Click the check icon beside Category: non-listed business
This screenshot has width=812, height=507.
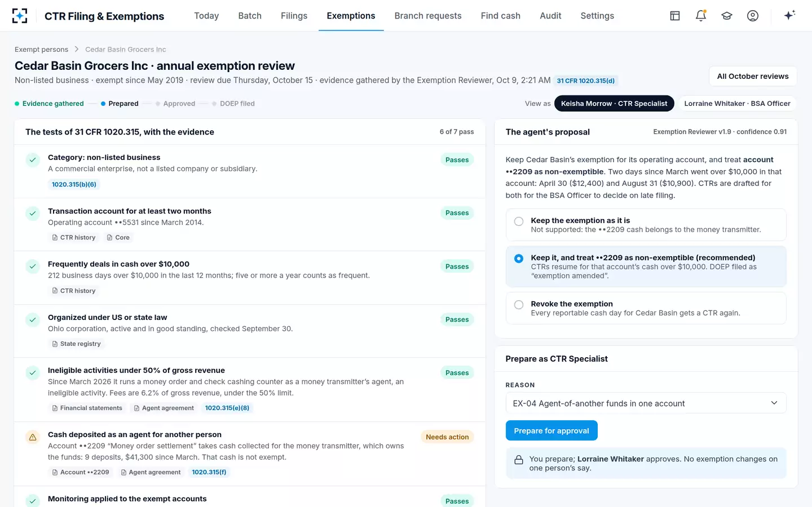[33, 160]
